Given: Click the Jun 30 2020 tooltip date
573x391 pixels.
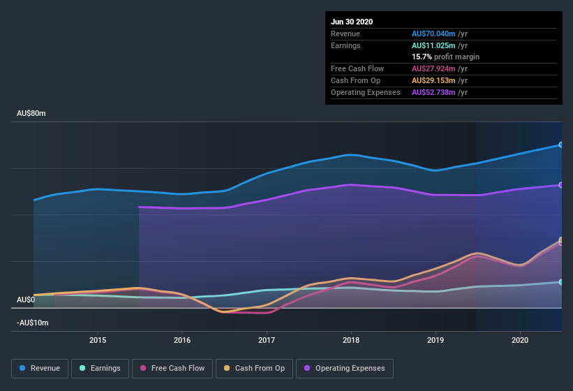Looking at the screenshot, I should [352, 22].
